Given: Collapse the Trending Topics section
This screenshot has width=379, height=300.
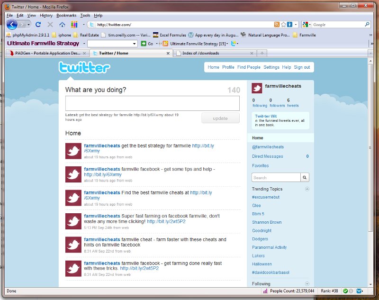Looking at the screenshot, I should (x=307, y=189).
